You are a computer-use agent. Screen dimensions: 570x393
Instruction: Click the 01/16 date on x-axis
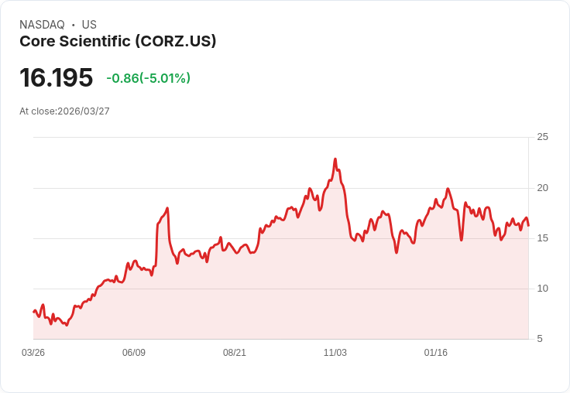pos(435,352)
